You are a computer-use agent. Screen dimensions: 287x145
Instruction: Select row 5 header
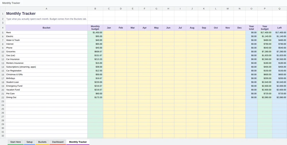(x=3, y=33)
